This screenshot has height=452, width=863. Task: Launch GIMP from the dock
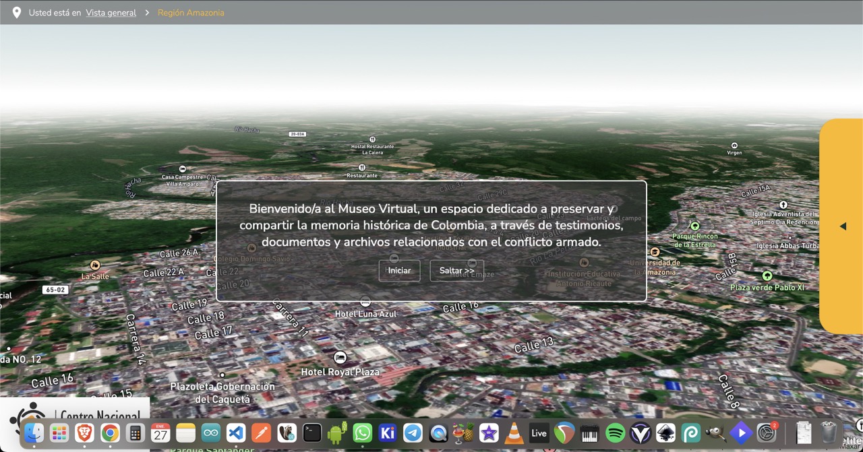[x=716, y=433]
